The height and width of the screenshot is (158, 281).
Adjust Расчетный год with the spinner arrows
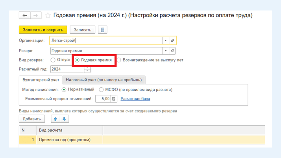[x=87, y=69]
